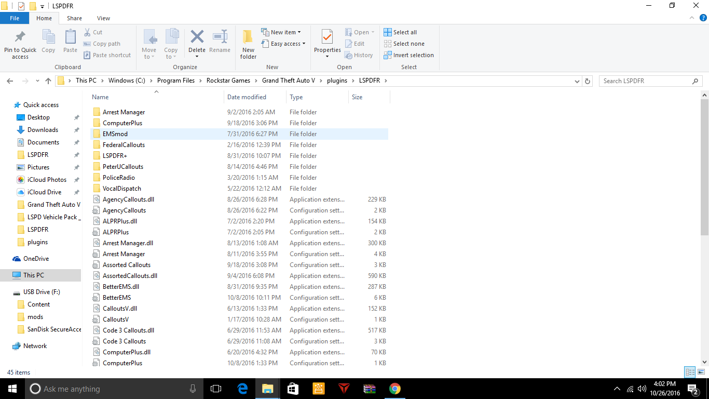
Task: Select the EMSmod folder
Action: coord(239,134)
